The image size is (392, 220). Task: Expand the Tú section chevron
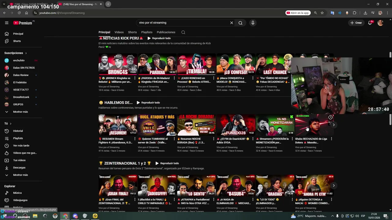tap(11, 123)
